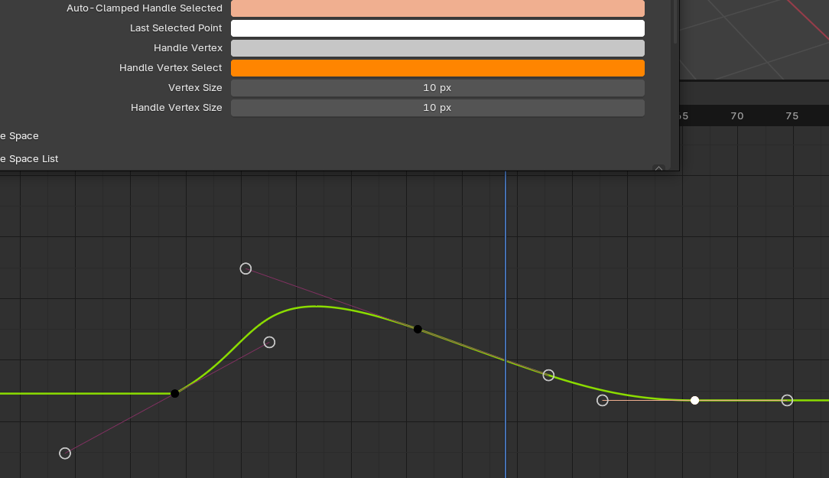Select the black keyframe on the descending slope
The width and height of the screenshot is (829, 478).
click(x=418, y=330)
